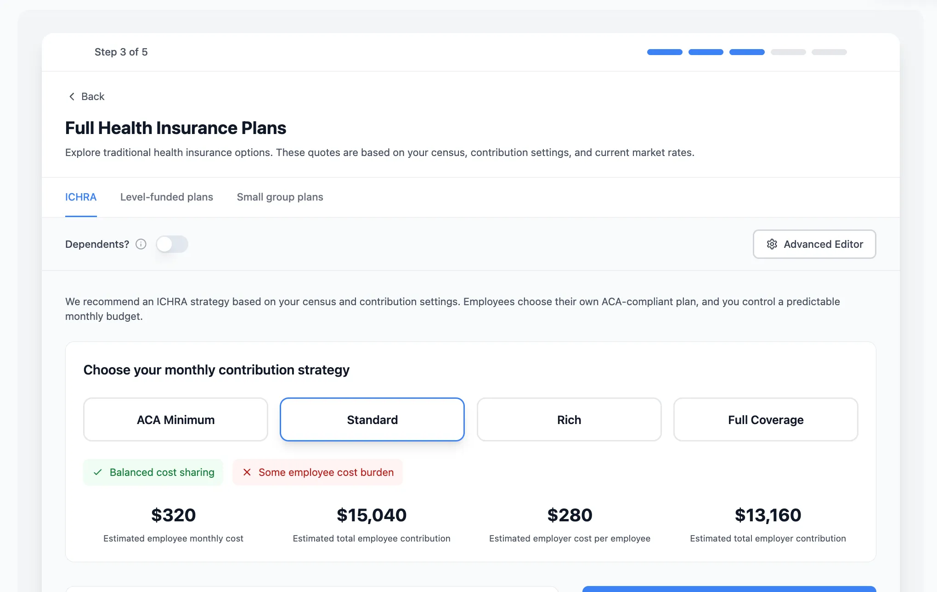Click the info icon next to Dependents?

click(x=141, y=244)
